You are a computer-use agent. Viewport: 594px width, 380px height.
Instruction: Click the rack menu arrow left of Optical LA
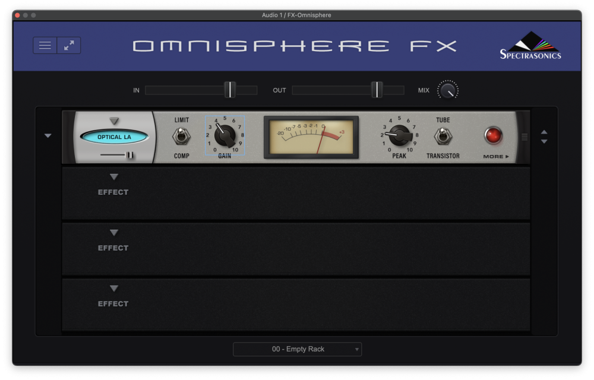coord(48,135)
